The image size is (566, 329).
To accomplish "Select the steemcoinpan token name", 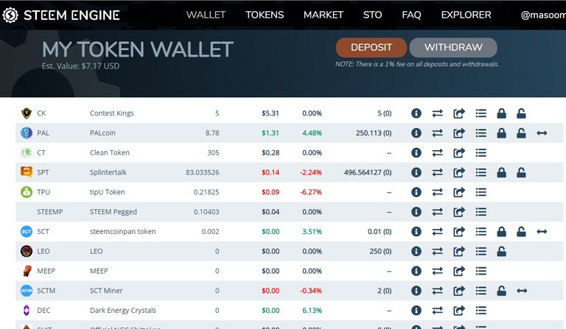I will click(x=123, y=232).
